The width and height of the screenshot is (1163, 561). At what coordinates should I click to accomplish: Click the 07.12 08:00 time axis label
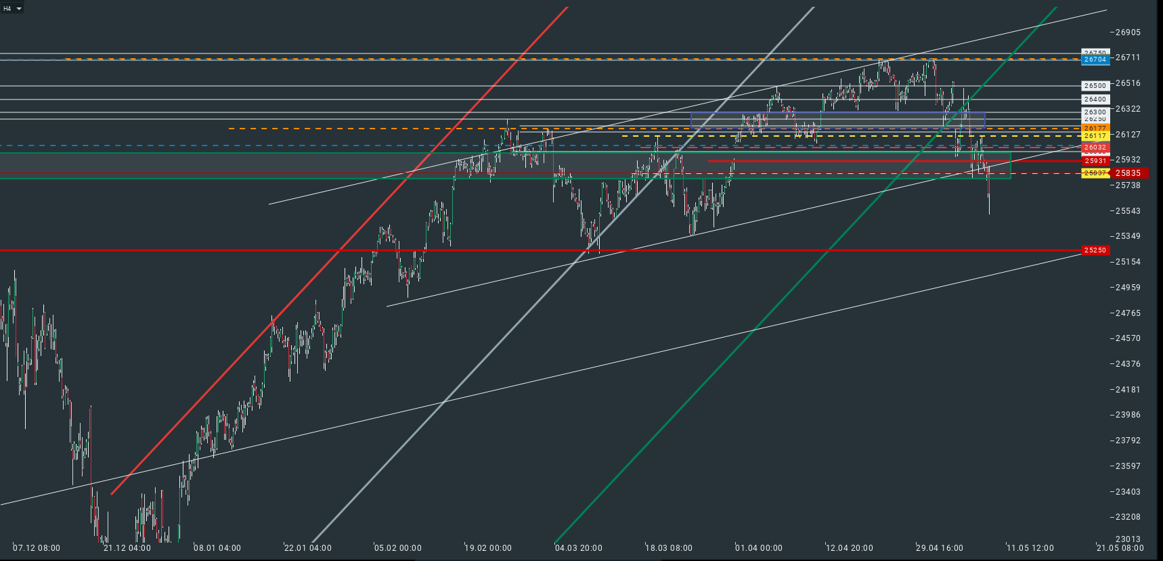tap(37, 548)
